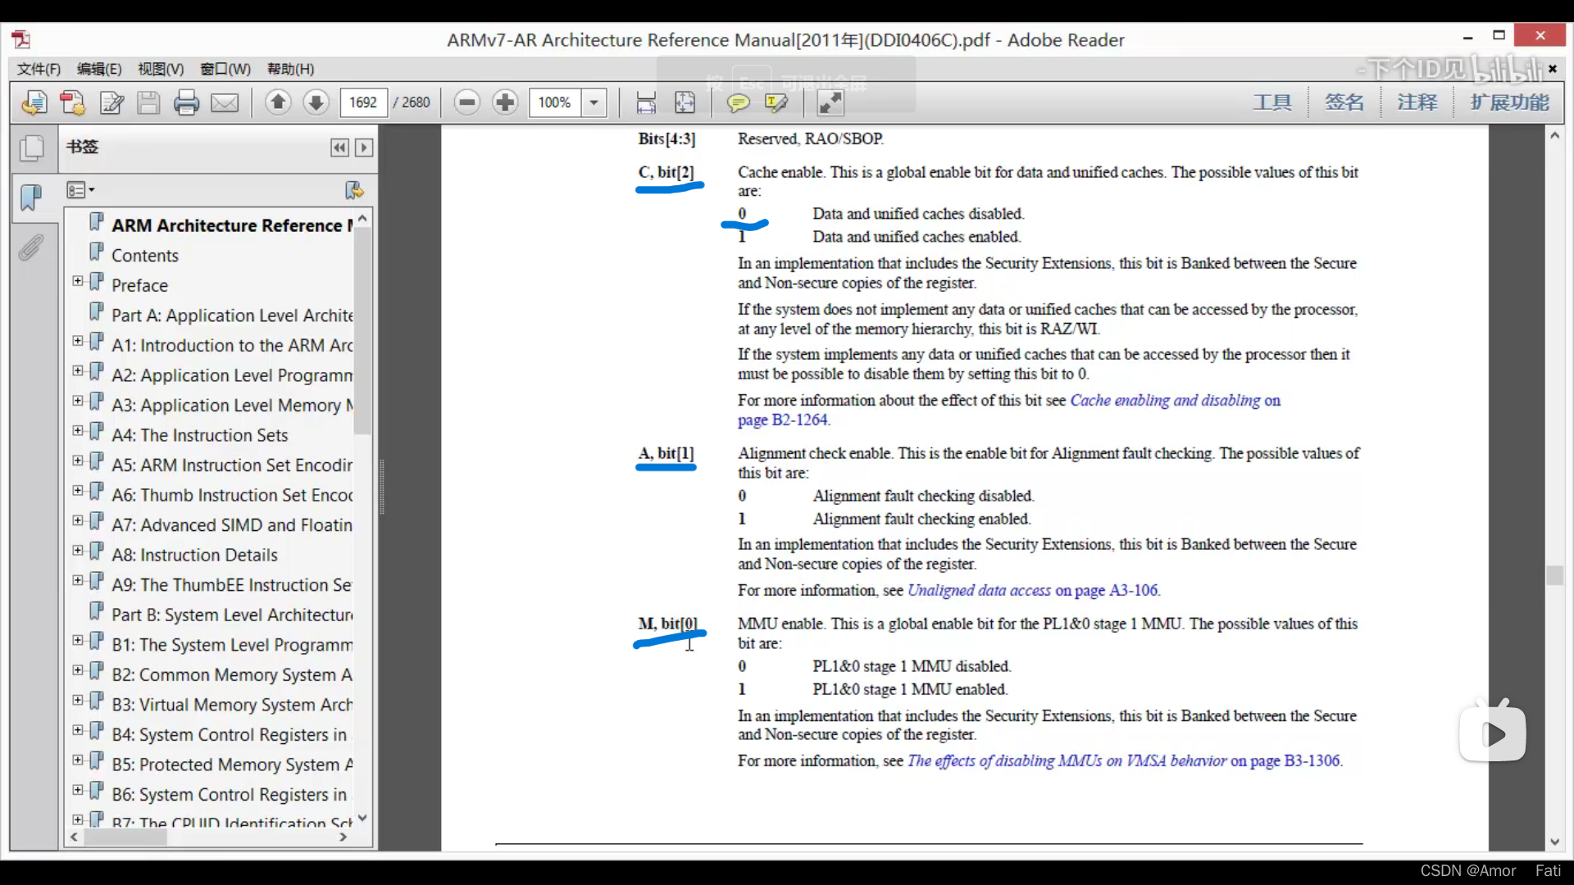Go to previous page with the up arrow

pos(278,102)
